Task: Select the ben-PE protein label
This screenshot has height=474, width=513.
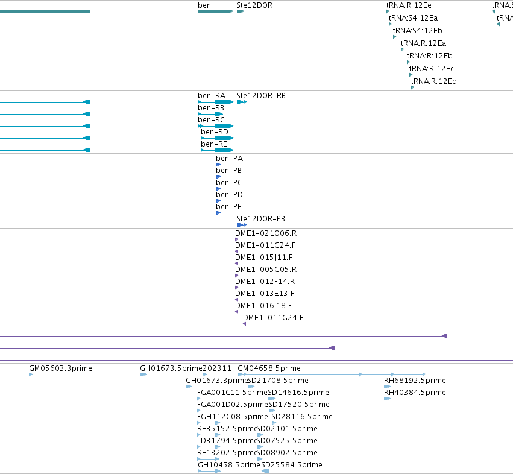Action: [x=229, y=207]
